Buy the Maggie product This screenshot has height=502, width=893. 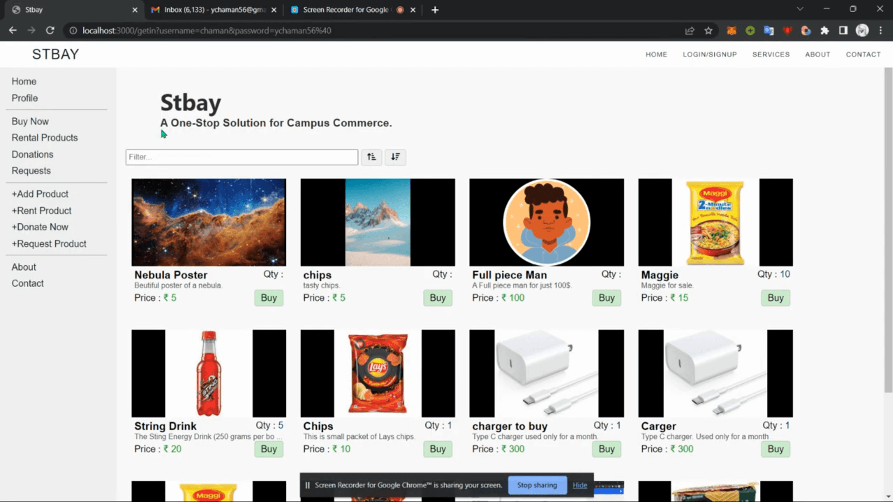775,298
